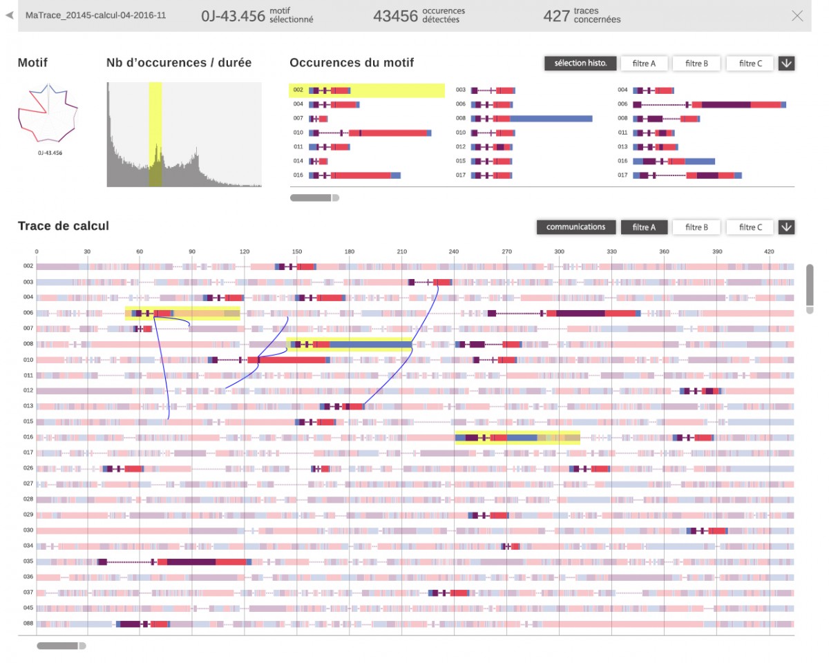Screen dimensions: 829x663
Task: Select trace row label 035
Action: (28, 561)
